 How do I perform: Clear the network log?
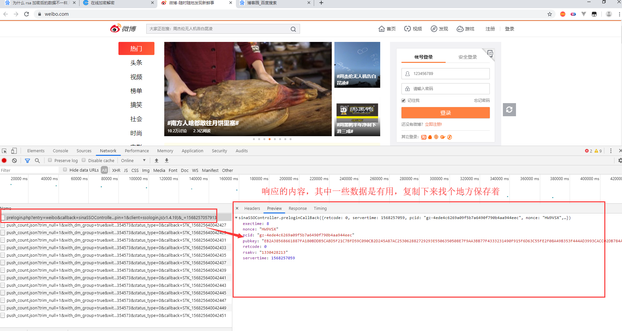(x=14, y=160)
